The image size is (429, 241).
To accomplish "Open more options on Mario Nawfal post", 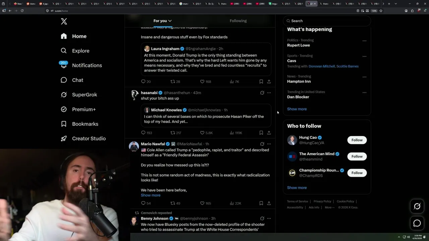I will click(269, 144).
